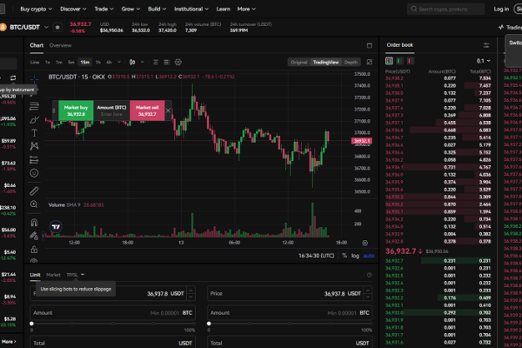Image resolution: width=522 pixels, height=348 pixels.
Task: Show only asks order book view
Action: coord(411,61)
